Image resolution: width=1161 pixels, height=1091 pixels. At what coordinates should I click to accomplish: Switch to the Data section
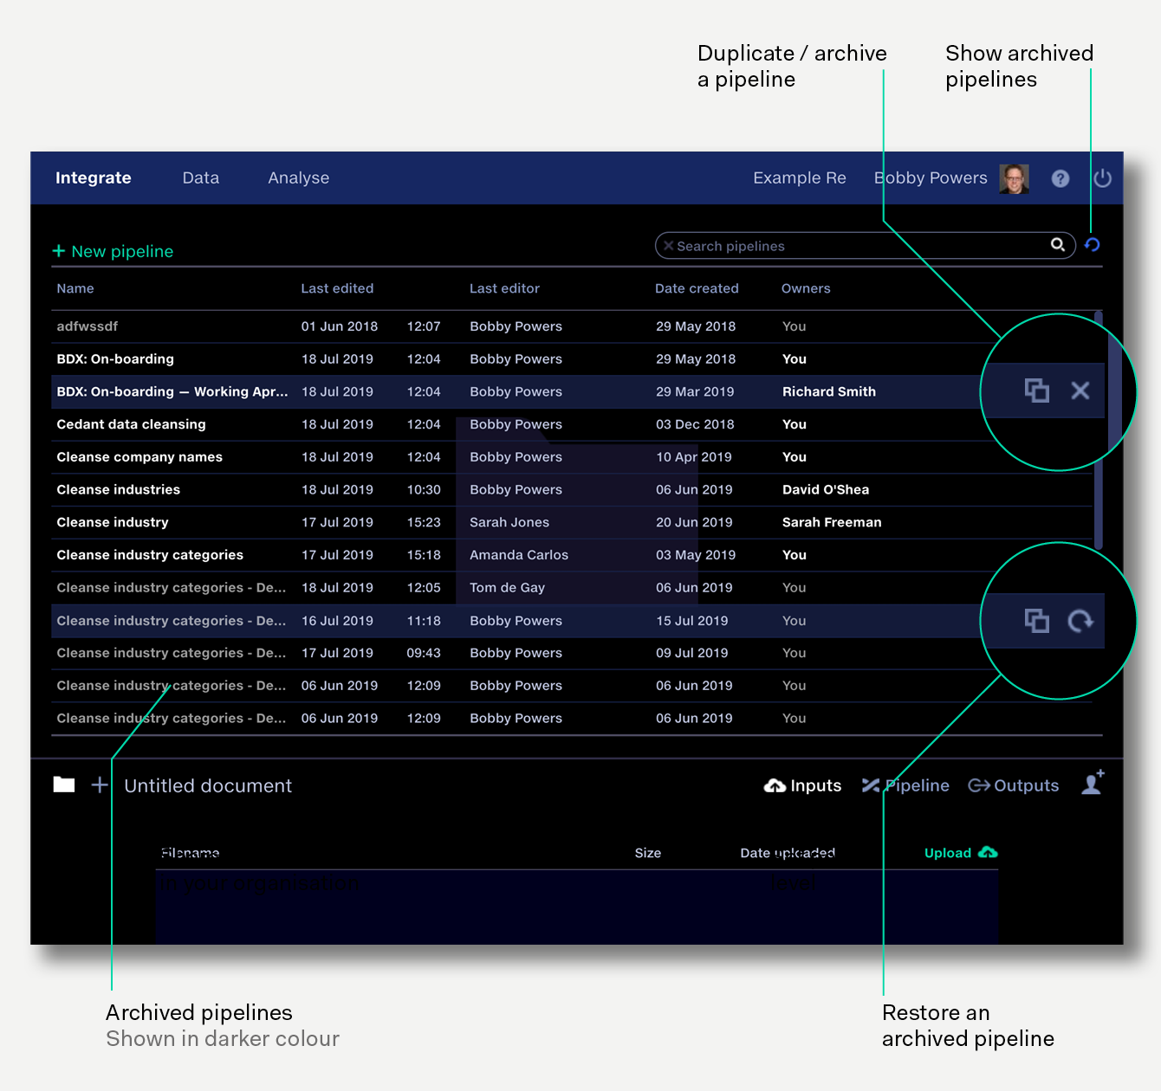click(x=200, y=178)
